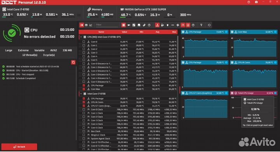Open help from title bar question icon
This screenshot has height=152, width=280.
(249, 2)
